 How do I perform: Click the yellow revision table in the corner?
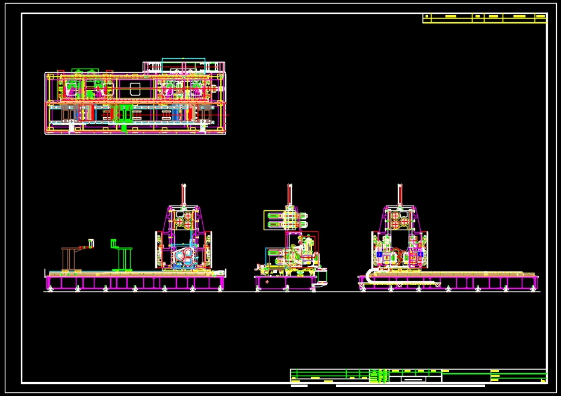pyautogui.click(x=485, y=18)
